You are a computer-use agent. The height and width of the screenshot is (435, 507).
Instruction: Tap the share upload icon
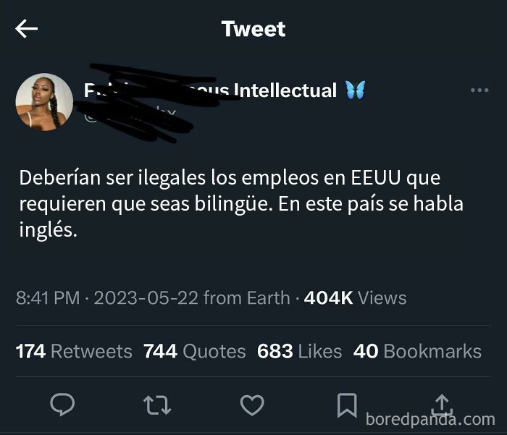click(x=442, y=404)
